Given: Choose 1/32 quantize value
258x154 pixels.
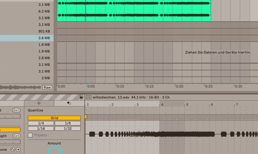Looking at the screenshot, I should point(68,128).
